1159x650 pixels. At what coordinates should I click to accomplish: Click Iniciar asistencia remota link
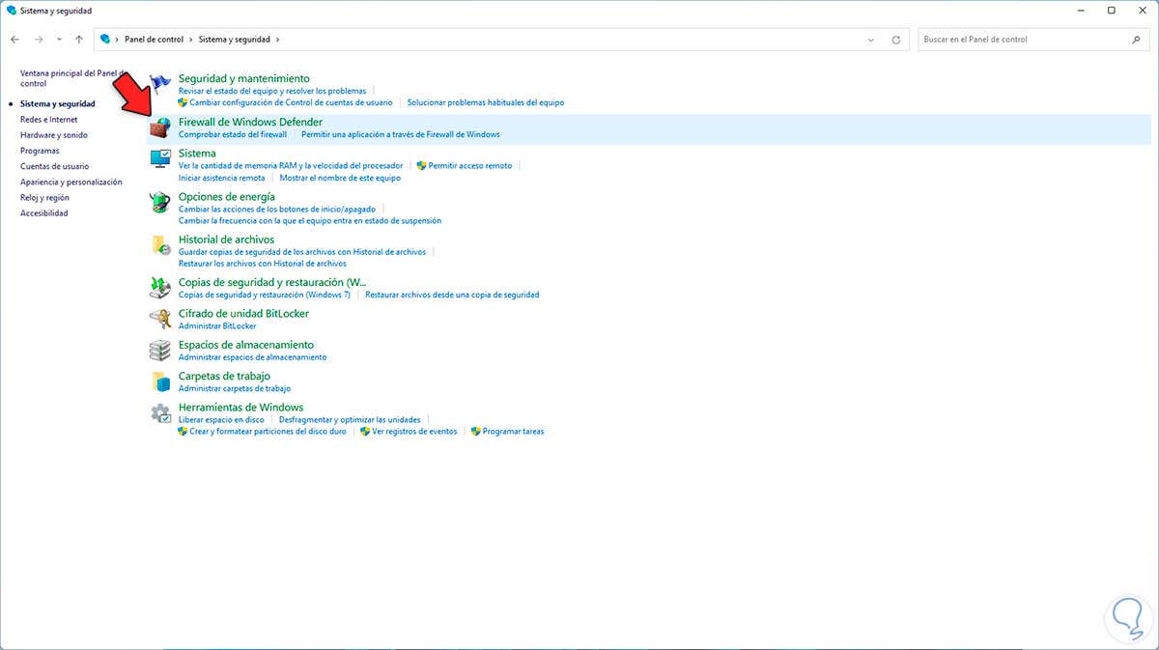222,178
